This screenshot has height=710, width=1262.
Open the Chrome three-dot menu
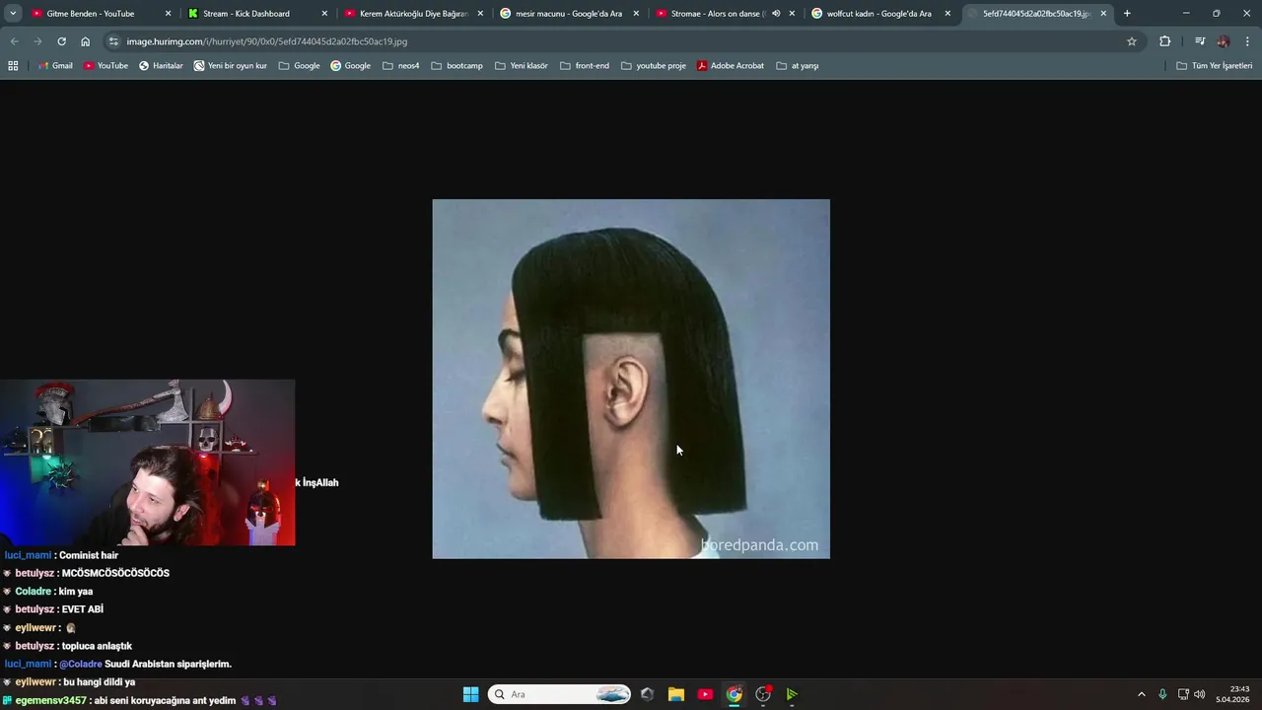coord(1247,41)
